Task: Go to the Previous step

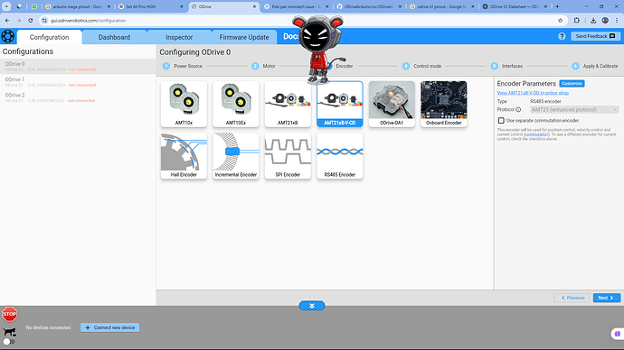Action: [x=572, y=298]
